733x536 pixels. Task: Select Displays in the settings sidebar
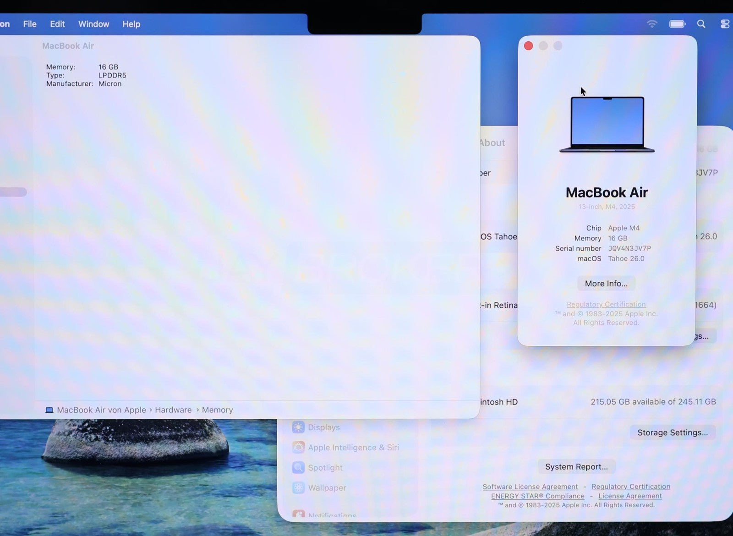point(323,427)
